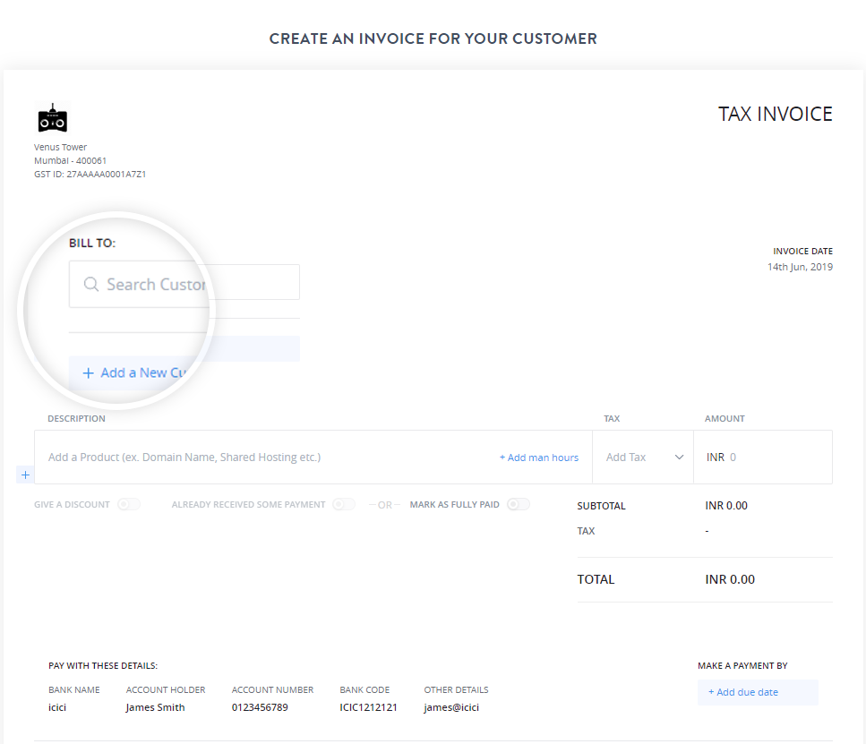
Task: Select the TAX INVOICE title text
Action: click(775, 115)
